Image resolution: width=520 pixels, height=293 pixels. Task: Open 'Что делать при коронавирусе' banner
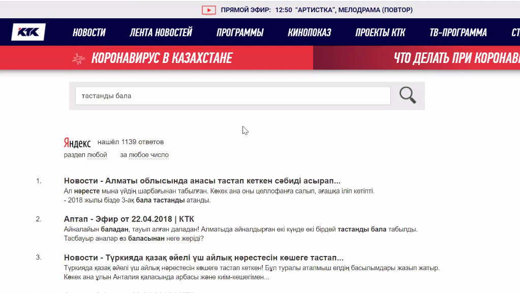[x=456, y=58]
